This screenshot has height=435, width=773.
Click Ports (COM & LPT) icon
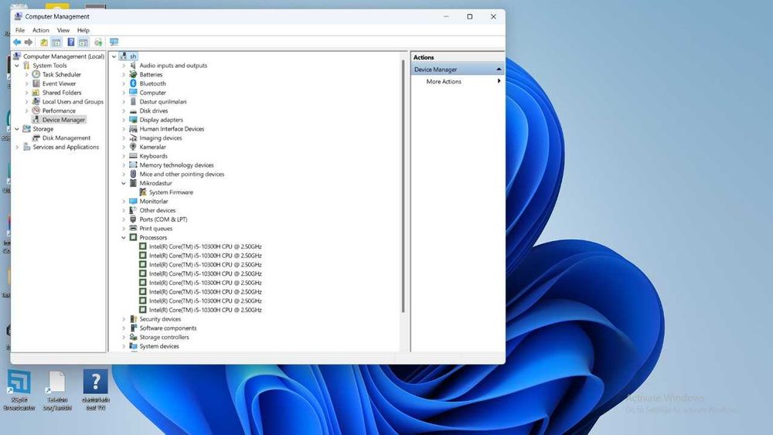133,219
